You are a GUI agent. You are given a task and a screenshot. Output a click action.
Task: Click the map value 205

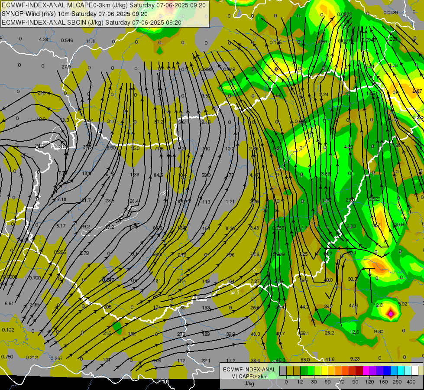[107, 307]
